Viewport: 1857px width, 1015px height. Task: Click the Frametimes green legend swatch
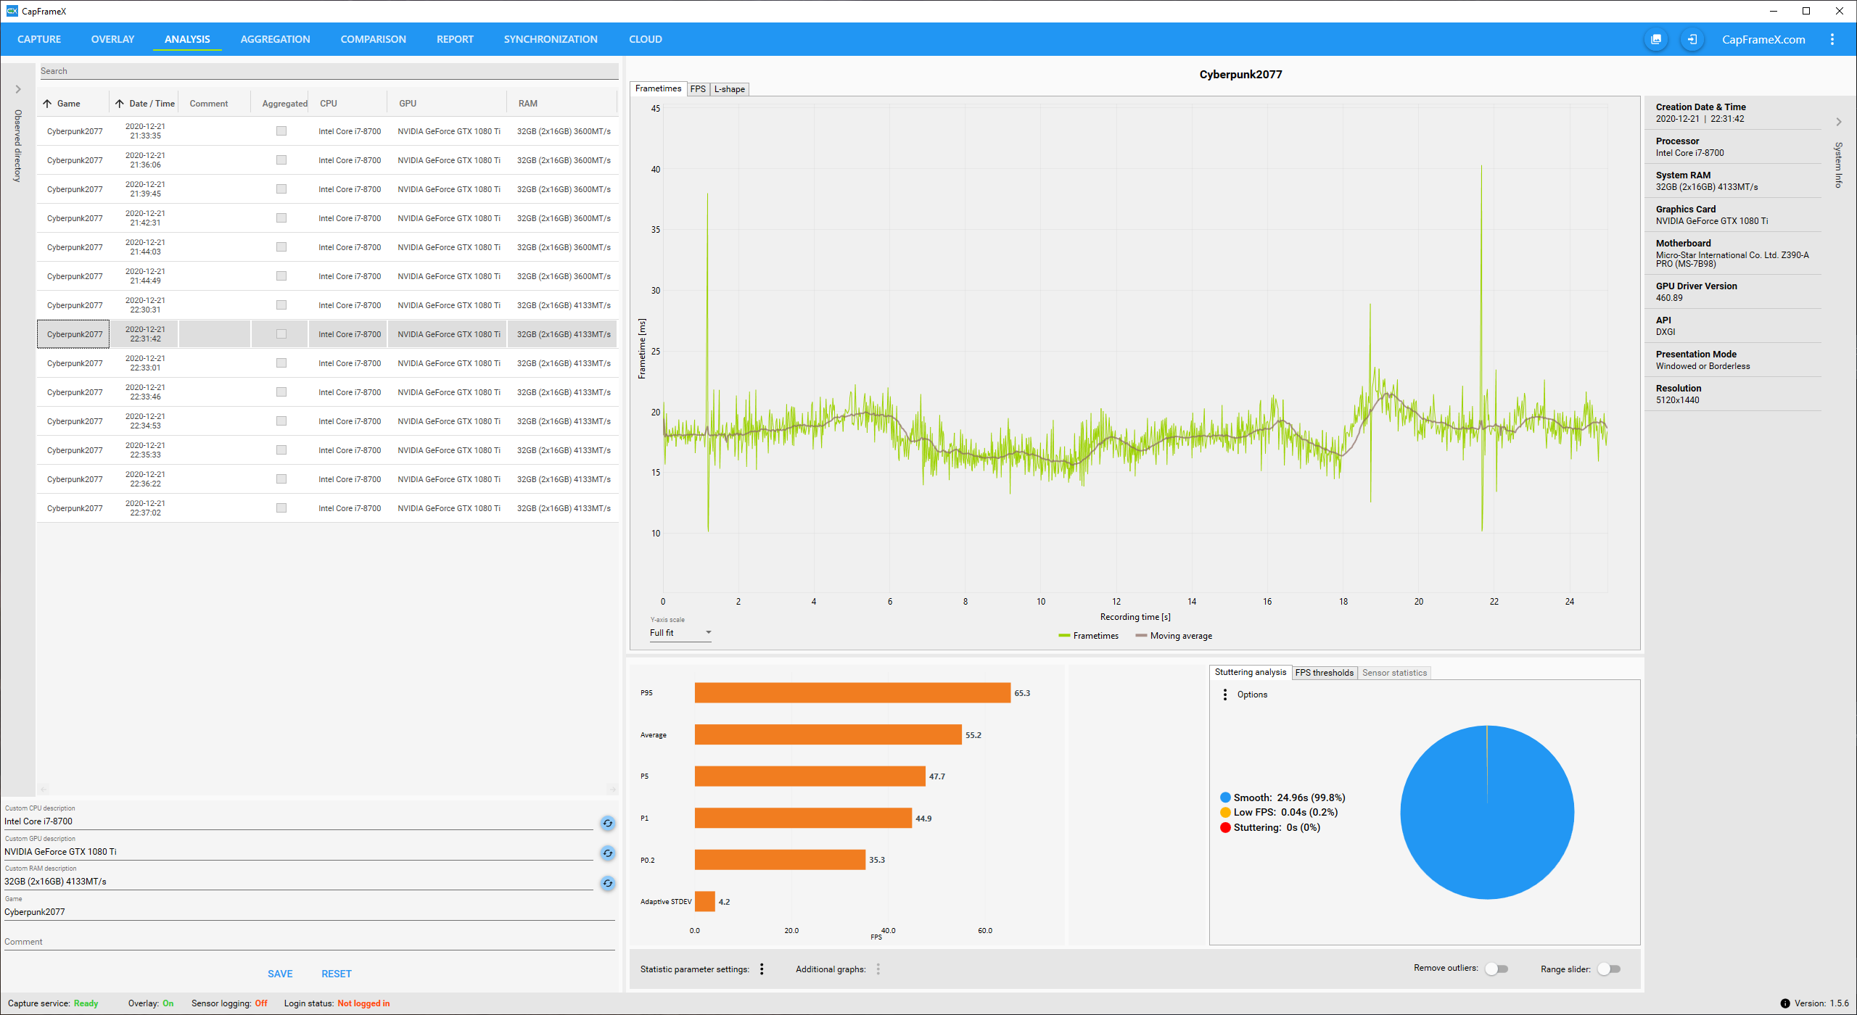coord(1064,636)
